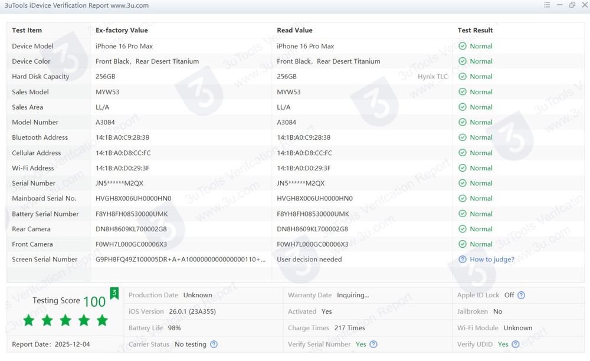Click check icon in Model Number row
Screen dimensions: 590x361
[x=463, y=122]
